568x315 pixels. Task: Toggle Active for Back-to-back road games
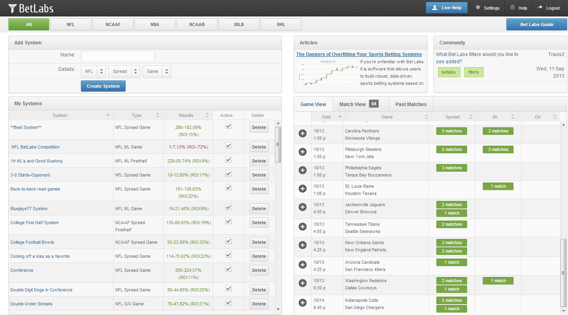click(228, 187)
